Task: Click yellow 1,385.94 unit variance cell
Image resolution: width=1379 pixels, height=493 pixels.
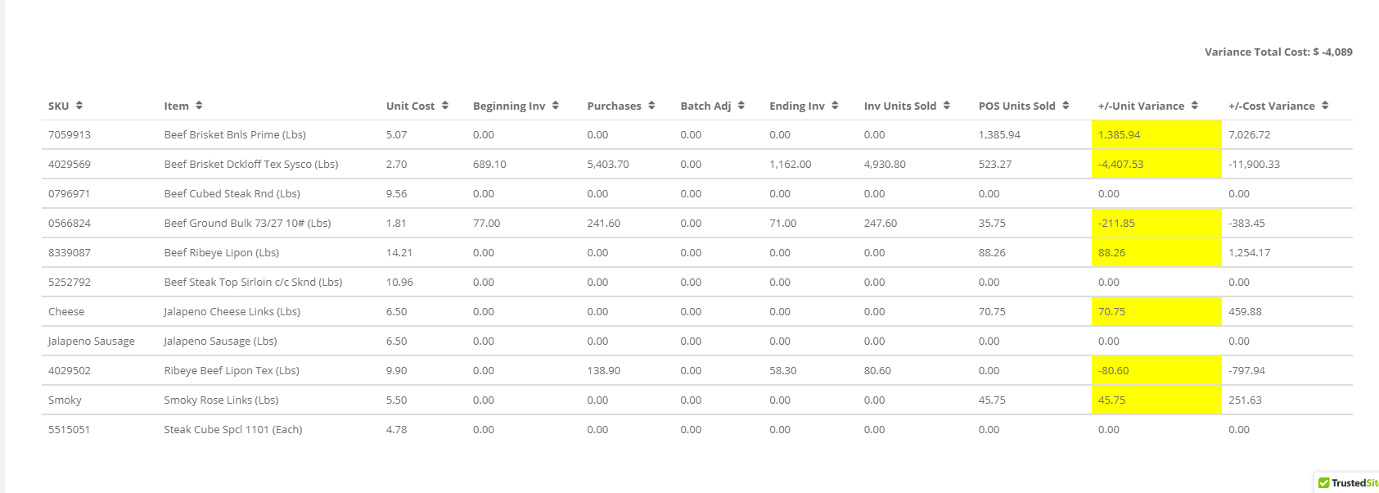Action: tap(1156, 135)
